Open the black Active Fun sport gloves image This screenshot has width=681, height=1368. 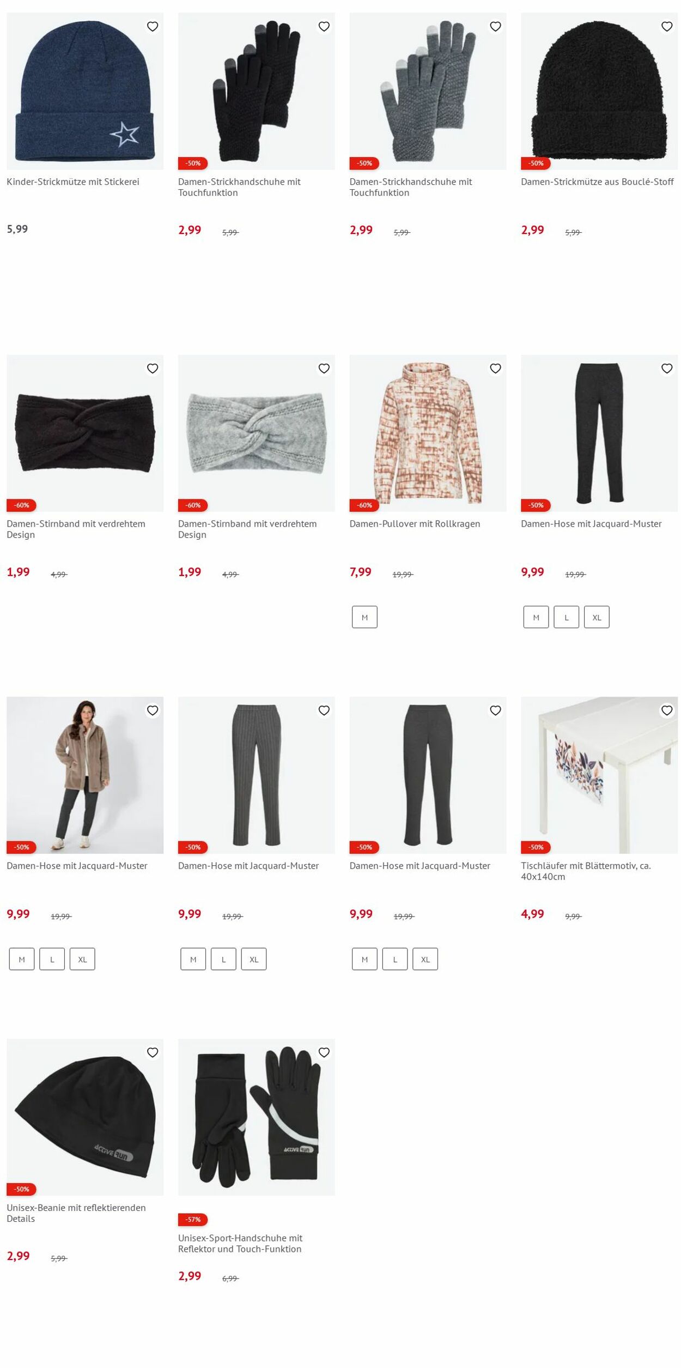click(x=257, y=1117)
